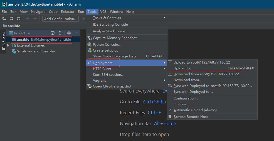Click Add Configuration... button
The height and width of the screenshot is (141, 274).
(x=60, y=19)
